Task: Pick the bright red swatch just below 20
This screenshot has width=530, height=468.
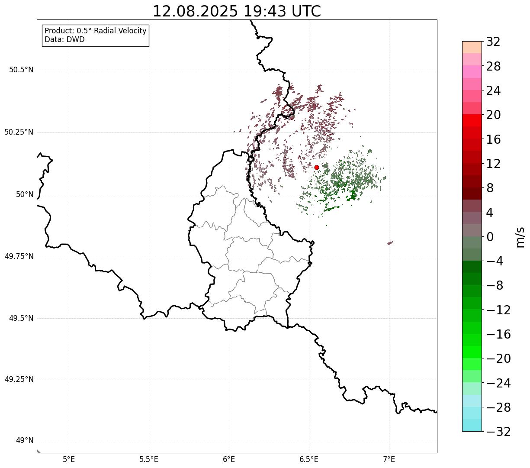Action: coord(472,120)
